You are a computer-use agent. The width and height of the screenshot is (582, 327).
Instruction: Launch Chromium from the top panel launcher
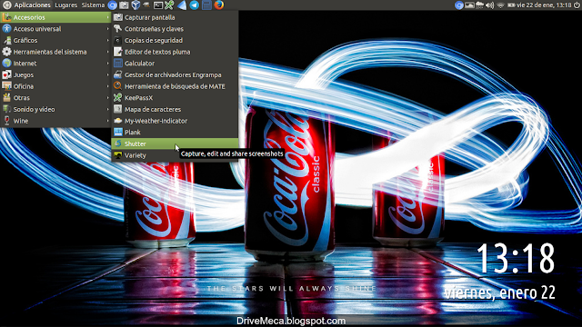(113, 5)
